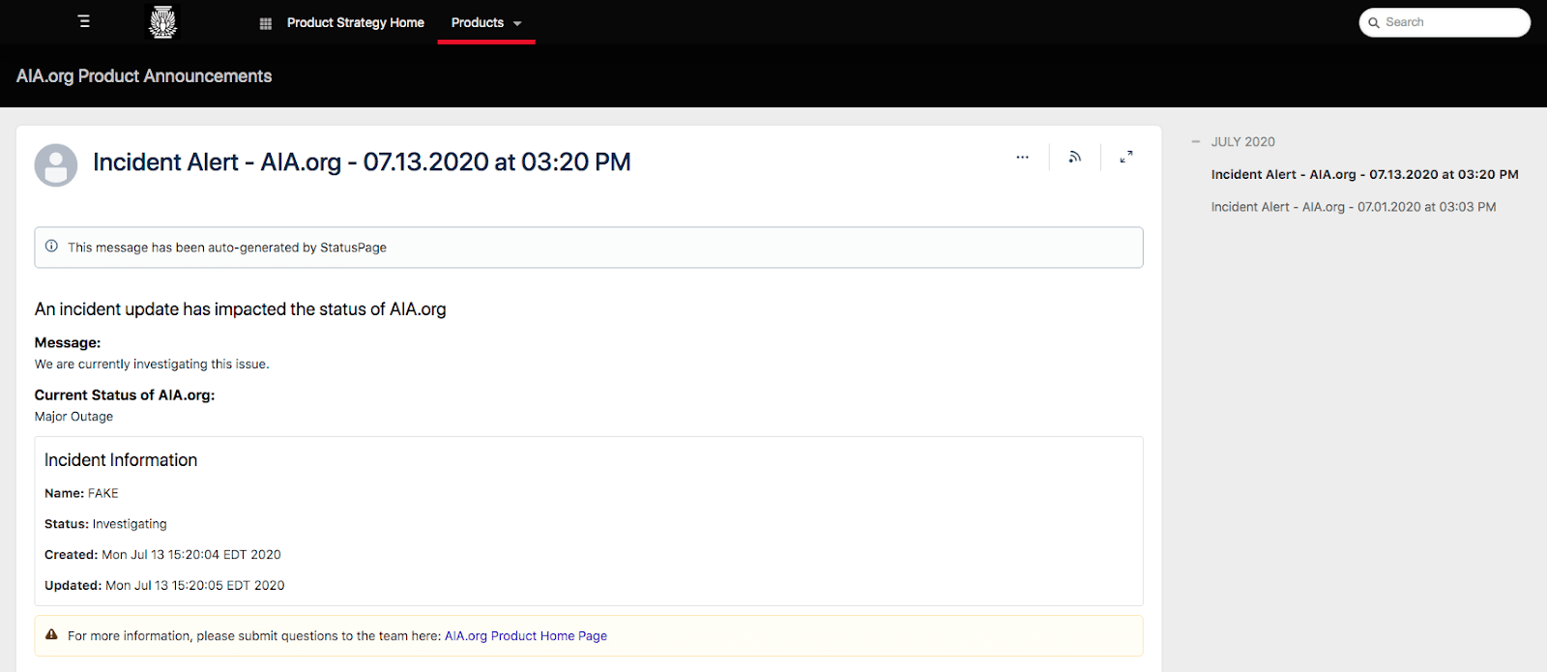The height and width of the screenshot is (672, 1547).
Task: Click the RSS feed icon
Action: click(1074, 157)
